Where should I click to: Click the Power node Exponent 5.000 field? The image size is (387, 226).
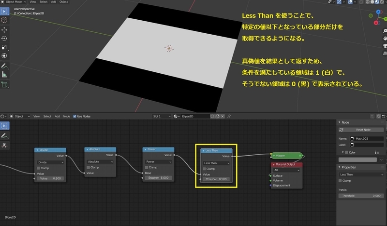(159, 178)
